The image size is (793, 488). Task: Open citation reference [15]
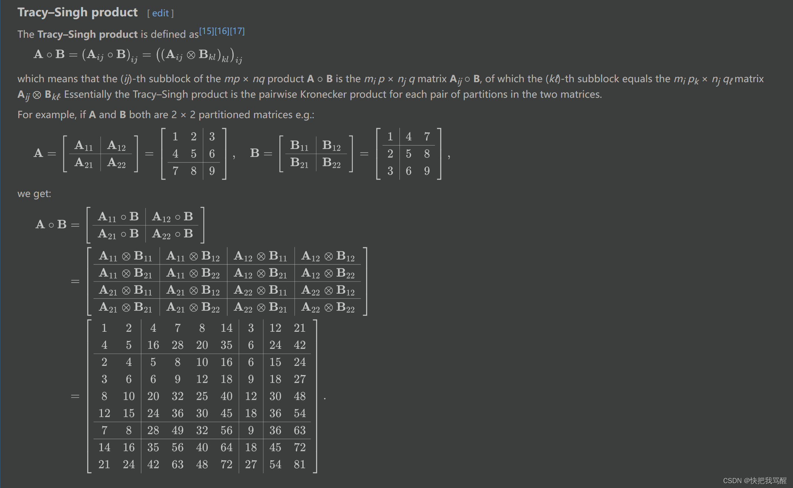(x=207, y=31)
